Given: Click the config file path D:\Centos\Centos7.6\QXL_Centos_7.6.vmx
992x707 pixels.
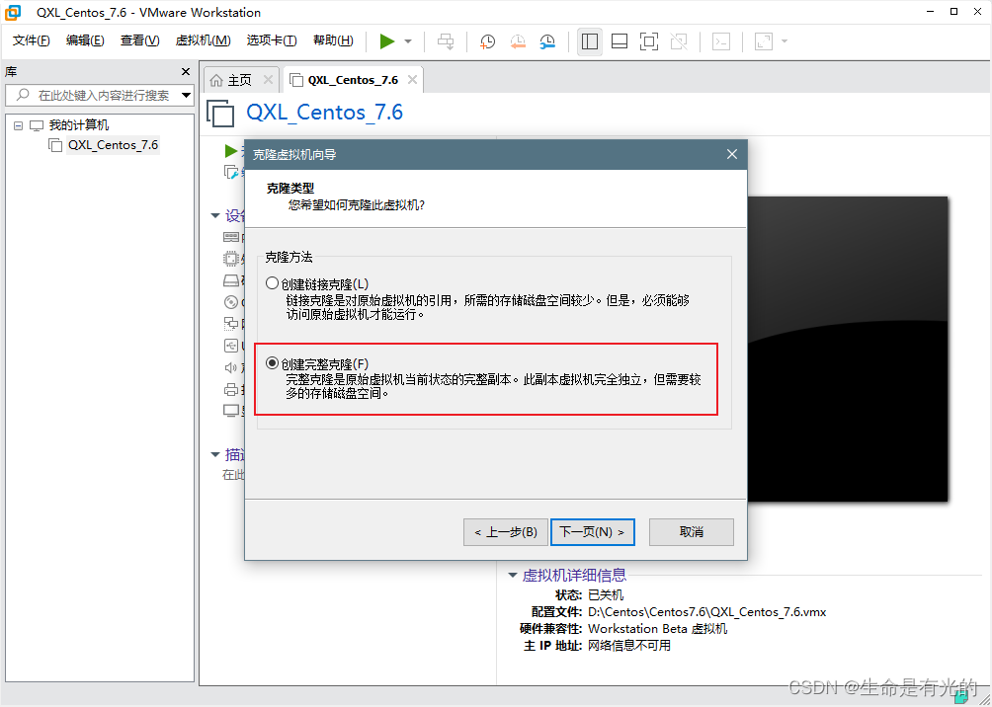Looking at the screenshot, I should pos(706,612).
